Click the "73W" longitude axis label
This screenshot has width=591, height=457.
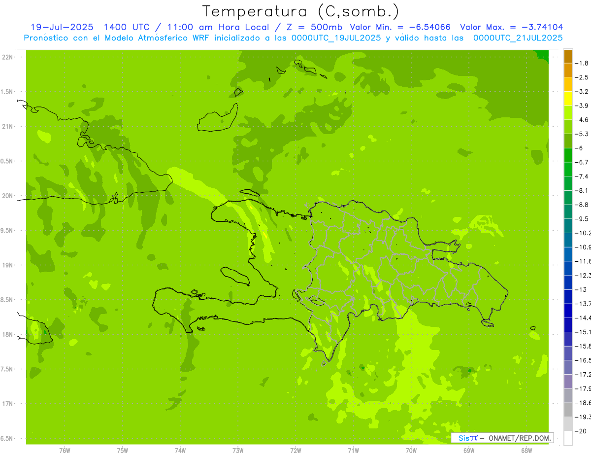[237, 451]
